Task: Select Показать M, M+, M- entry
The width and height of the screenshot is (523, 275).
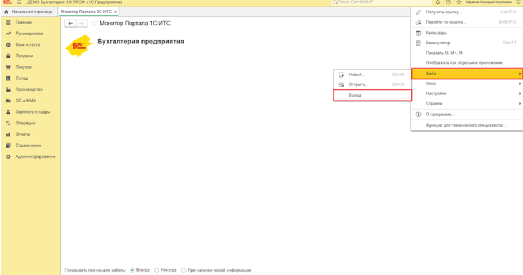Action: [467, 53]
